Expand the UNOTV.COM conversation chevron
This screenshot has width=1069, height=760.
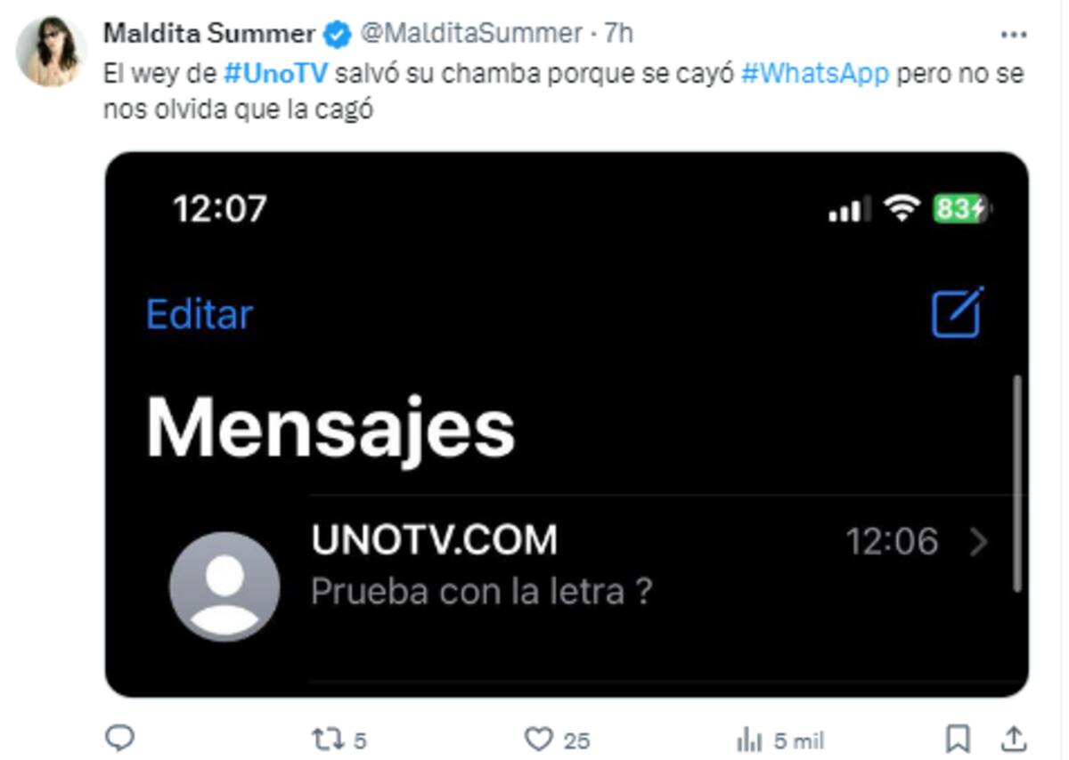[979, 542]
